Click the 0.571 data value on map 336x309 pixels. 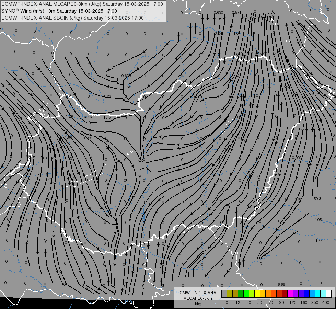tap(236, 12)
